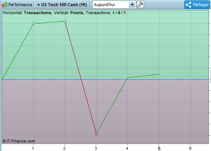Select the transaction 2 data point
The image size is (211, 151).
click(65, 21)
